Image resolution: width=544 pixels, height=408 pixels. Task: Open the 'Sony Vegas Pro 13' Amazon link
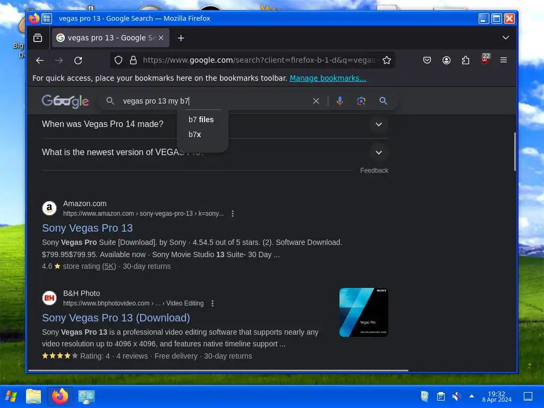[88, 228]
